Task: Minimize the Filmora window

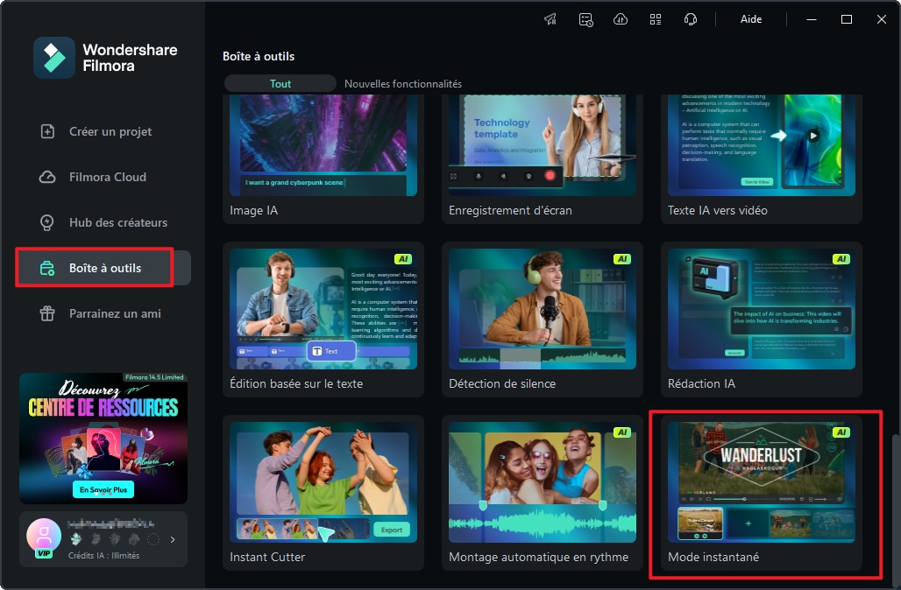Action: (x=812, y=19)
